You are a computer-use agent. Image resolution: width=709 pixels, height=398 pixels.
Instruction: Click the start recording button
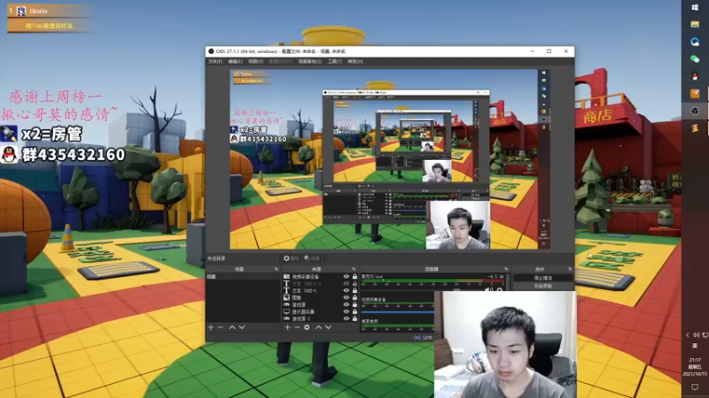click(x=543, y=286)
